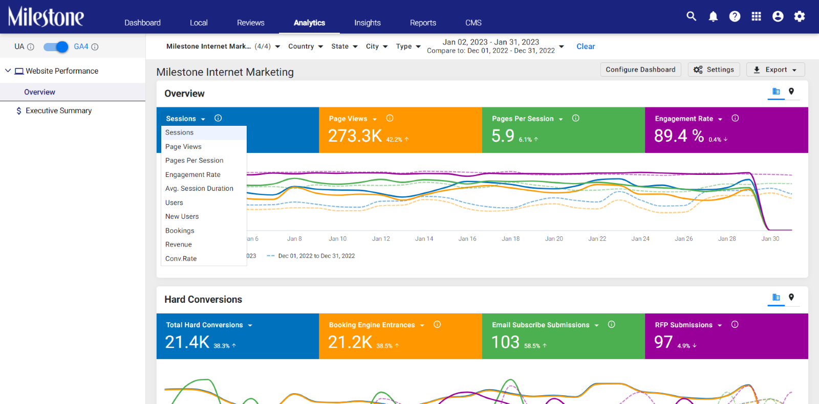This screenshot has width=819, height=404.
Task: Choose Bookings from the metric list
Action: pyautogui.click(x=204, y=231)
